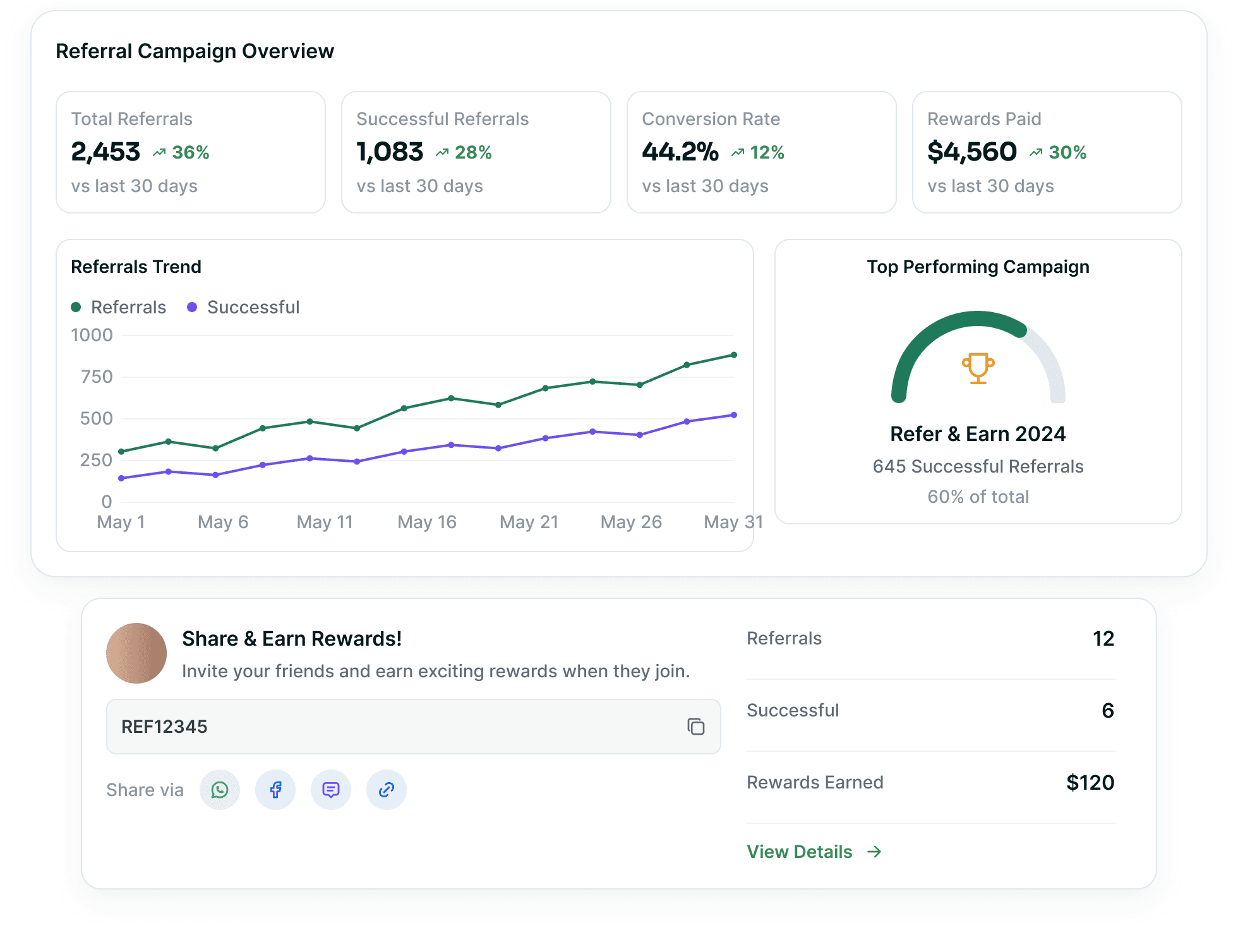Select the Conversion Rate 44.2% value
The width and height of the screenshot is (1238, 930).
[x=680, y=152]
